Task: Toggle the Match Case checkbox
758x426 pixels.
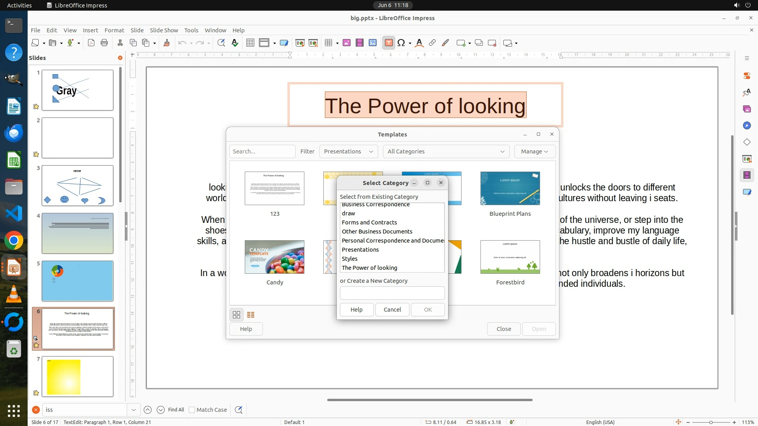Action: [x=192, y=410]
